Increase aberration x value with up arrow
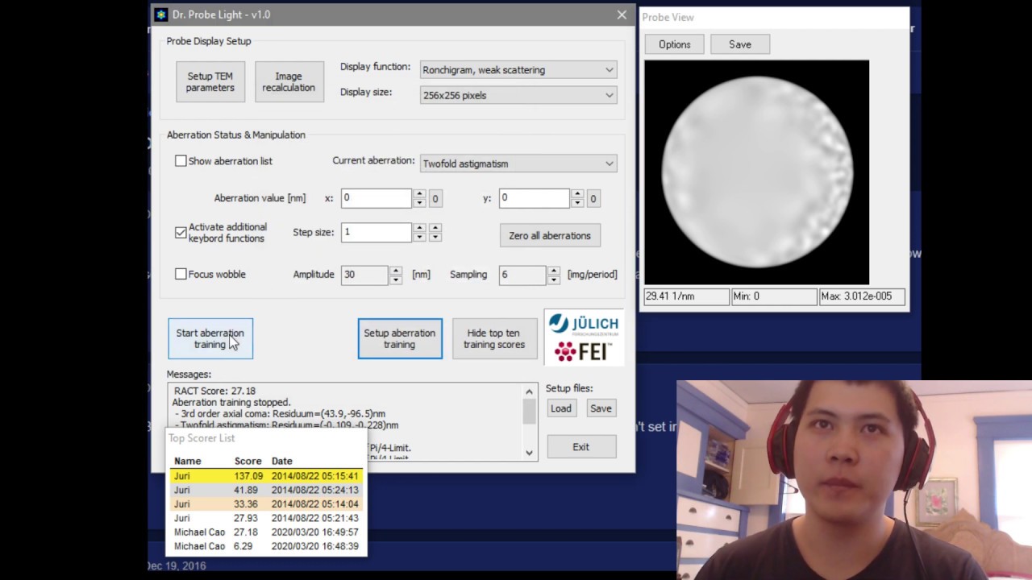 [x=419, y=193]
